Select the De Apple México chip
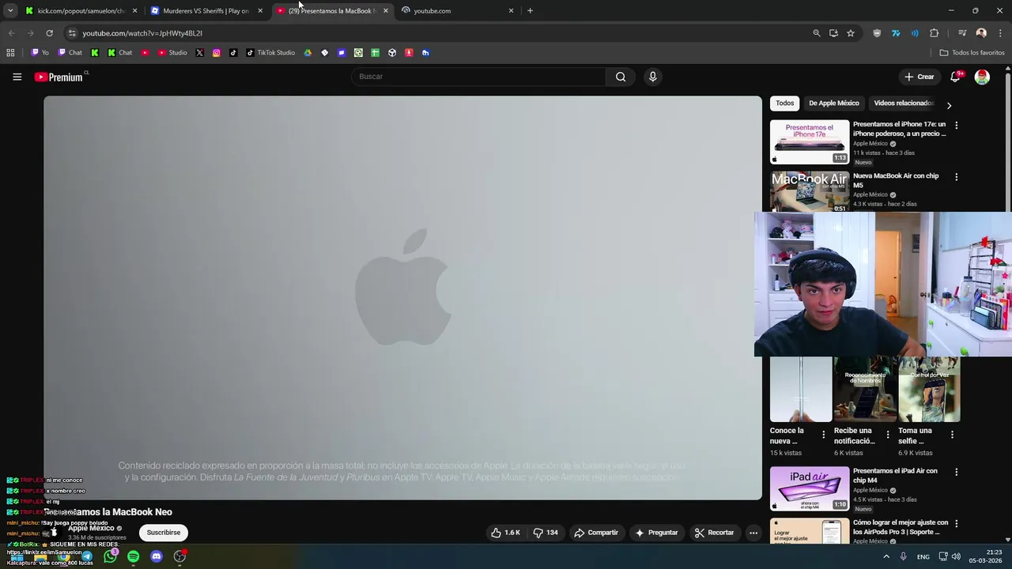 coord(833,104)
